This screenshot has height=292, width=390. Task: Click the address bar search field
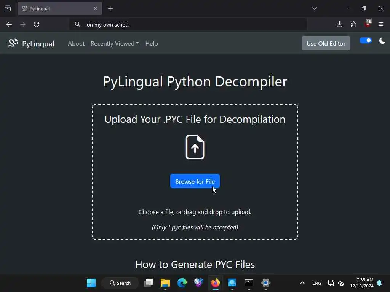tap(188, 25)
